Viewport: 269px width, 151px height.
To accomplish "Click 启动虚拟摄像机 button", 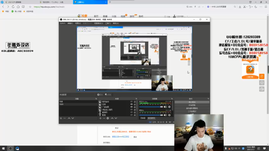I will click(x=192, y=108).
